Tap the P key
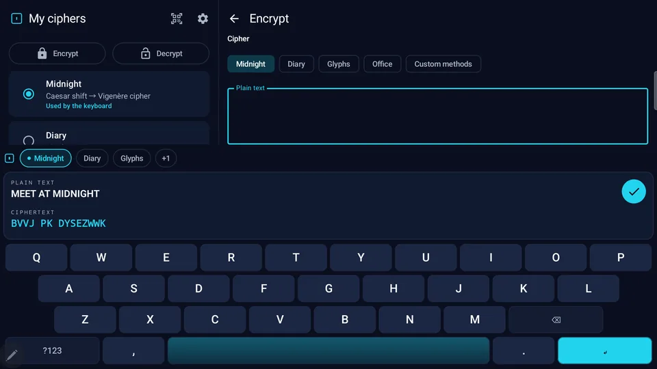 coord(621,258)
